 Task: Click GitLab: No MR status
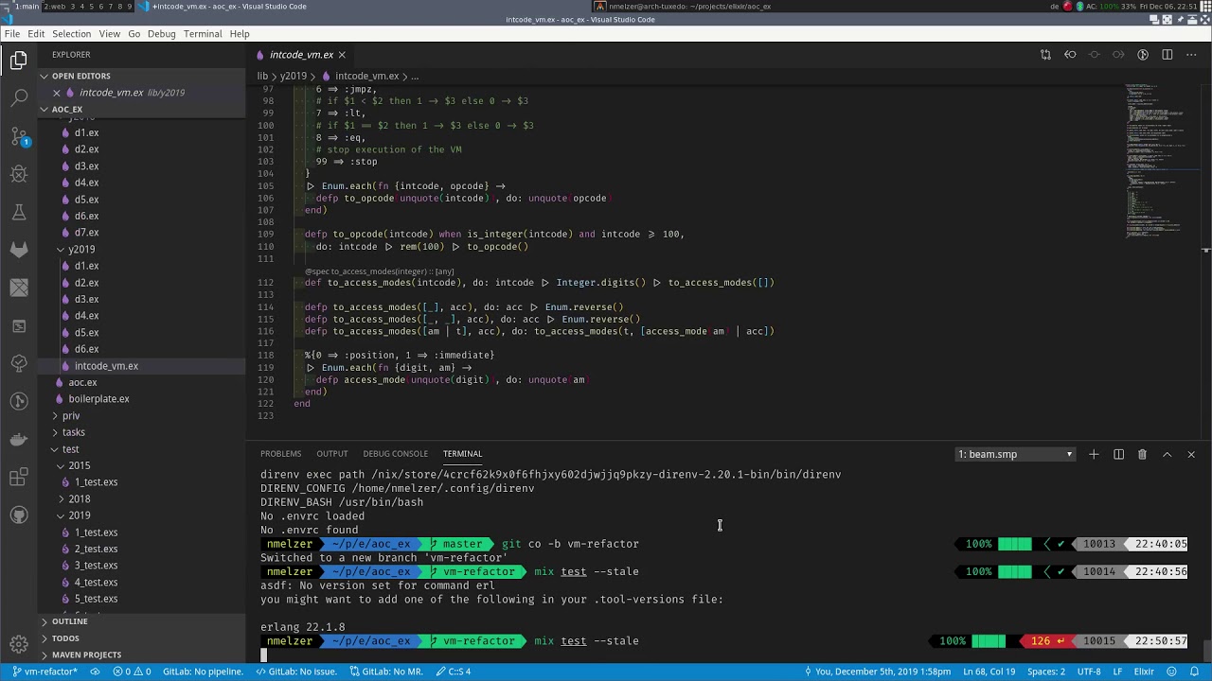(x=385, y=672)
